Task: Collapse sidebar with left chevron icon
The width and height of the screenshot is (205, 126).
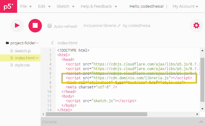Action: [x=52, y=43]
